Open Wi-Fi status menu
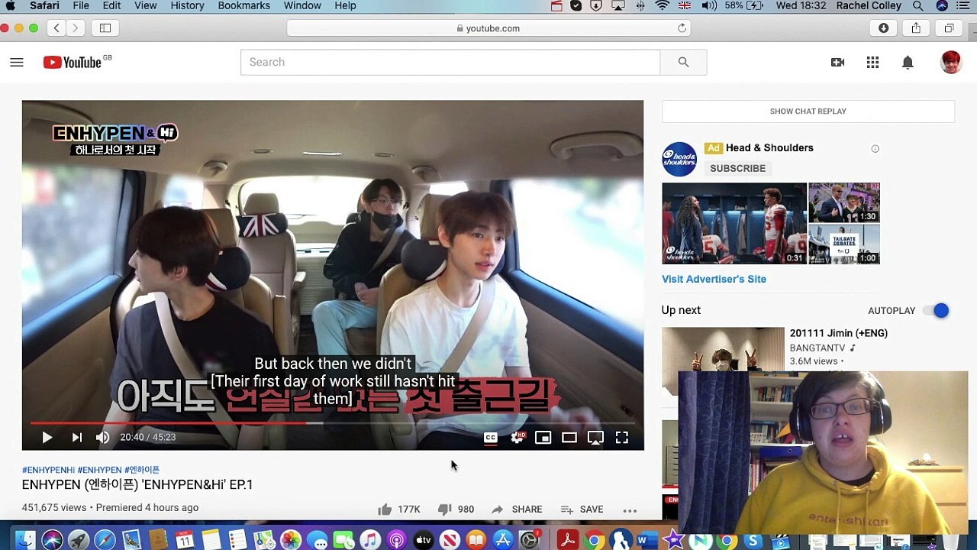977x550 pixels. pyautogui.click(x=662, y=5)
